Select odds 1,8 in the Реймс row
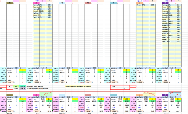Image resolution: width=188 pixels, height=114 pixels. pyautogui.click(x=178, y=40)
